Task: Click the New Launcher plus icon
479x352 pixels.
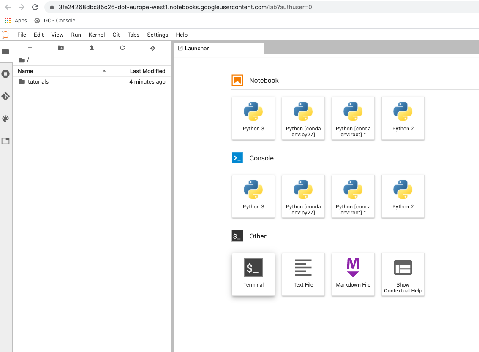Action: (30, 48)
